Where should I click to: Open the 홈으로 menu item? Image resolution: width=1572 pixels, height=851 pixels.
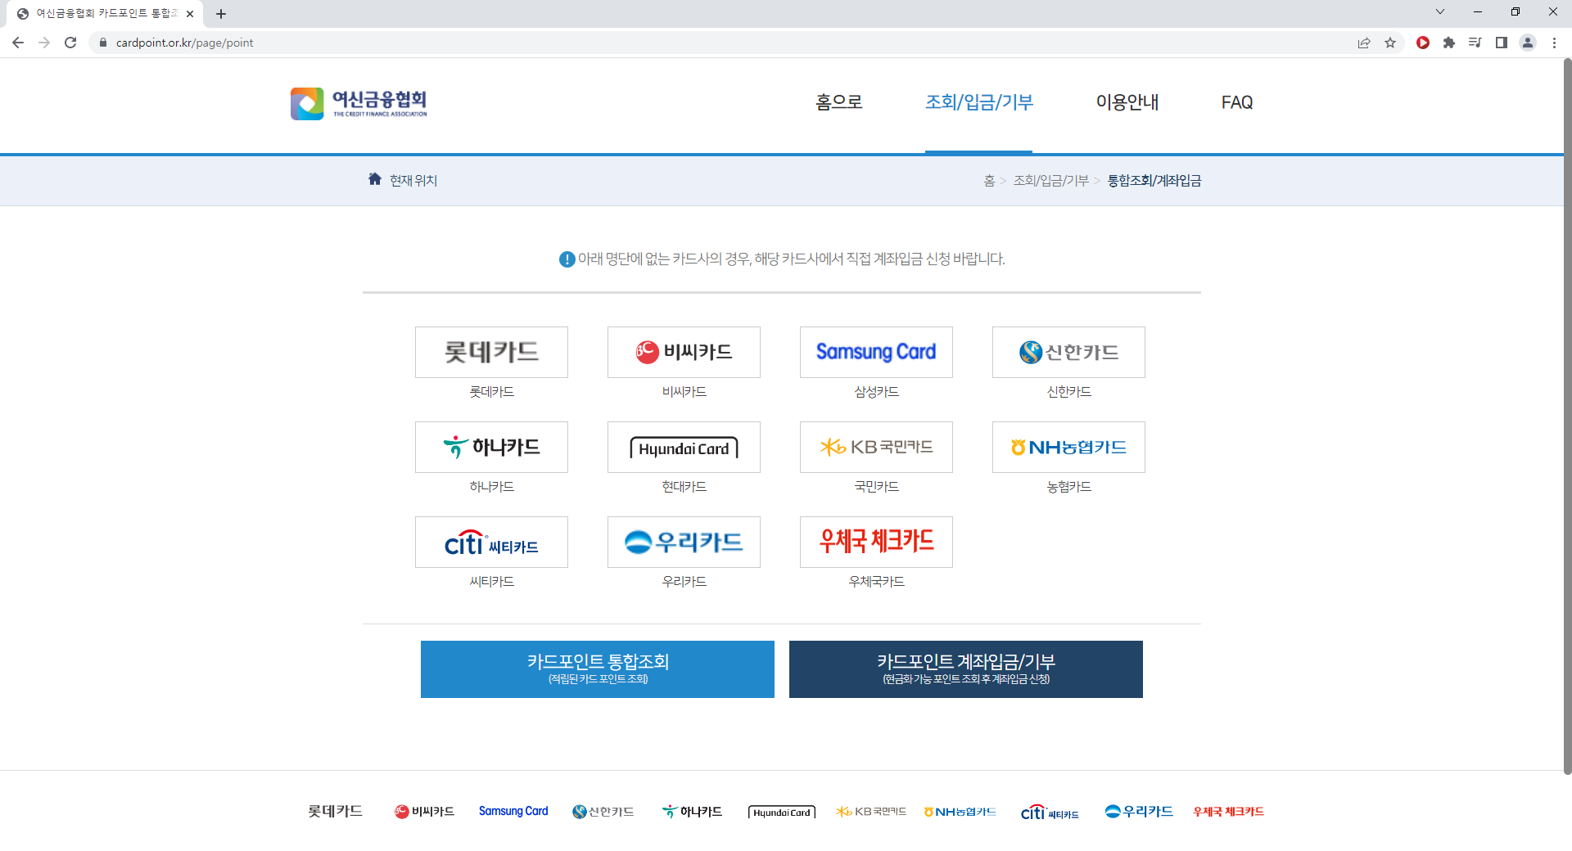[x=839, y=102]
